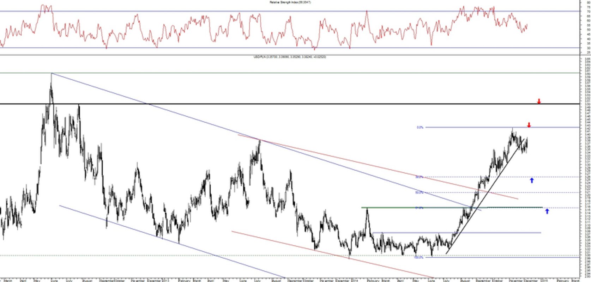Click the blue up arrow below the 38.2% Fibonacci level
The height and width of the screenshot is (282, 591).
[x=532, y=180]
